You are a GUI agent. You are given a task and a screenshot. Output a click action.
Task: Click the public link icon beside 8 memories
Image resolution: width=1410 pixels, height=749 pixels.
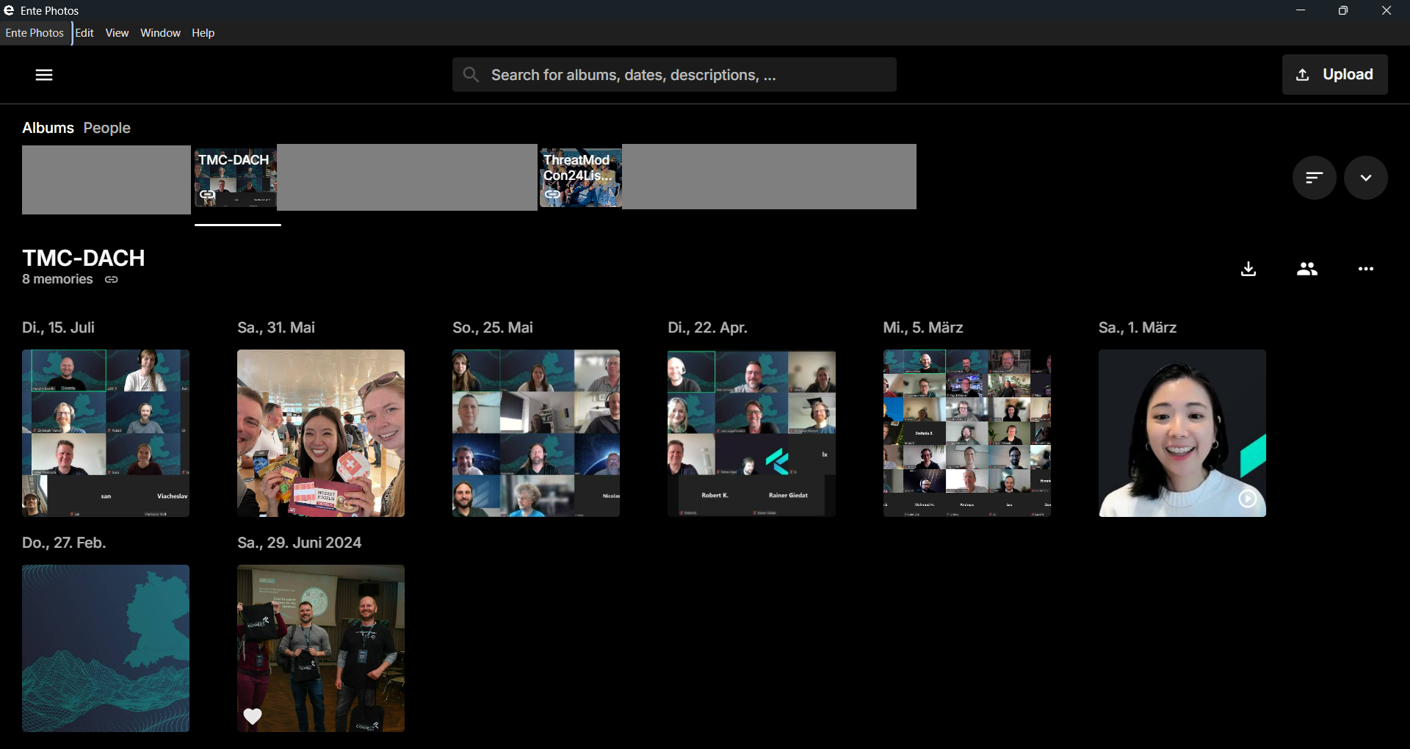pos(112,280)
